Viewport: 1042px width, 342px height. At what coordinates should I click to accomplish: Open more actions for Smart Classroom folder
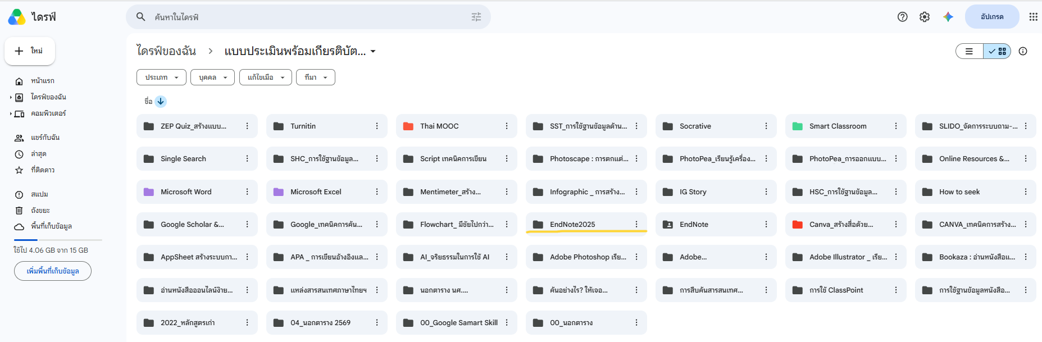pos(896,126)
